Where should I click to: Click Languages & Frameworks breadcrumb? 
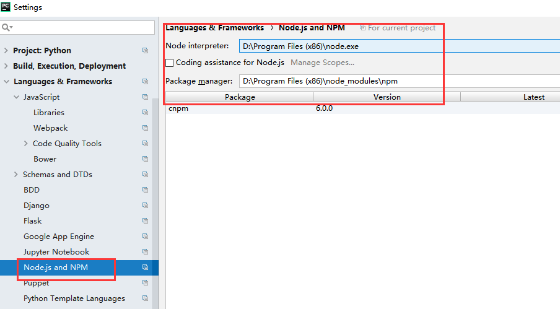214,28
